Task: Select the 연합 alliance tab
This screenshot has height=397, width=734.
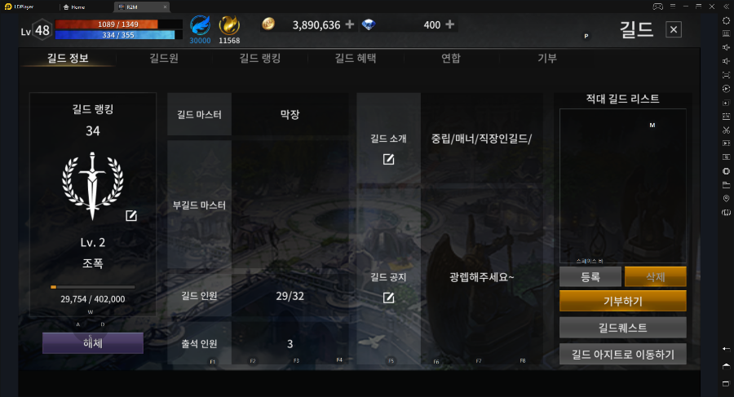Action: click(451, 58)
